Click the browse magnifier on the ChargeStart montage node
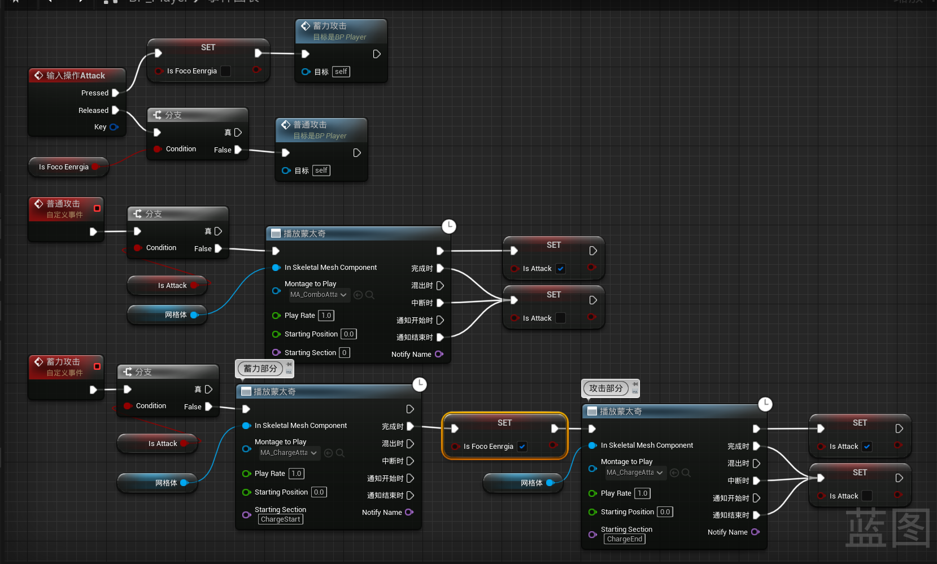The width and height of the screenshot is (937, 564). pyautogui.click(x=340, y=453)
